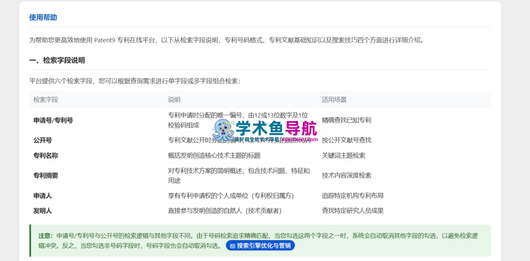Select the 发明人 table cell

[x=97, y=211]
